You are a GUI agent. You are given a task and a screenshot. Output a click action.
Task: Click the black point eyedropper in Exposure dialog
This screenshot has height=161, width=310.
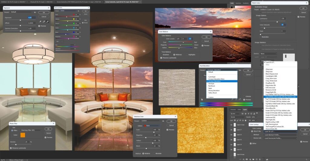[x=40, y=22]
